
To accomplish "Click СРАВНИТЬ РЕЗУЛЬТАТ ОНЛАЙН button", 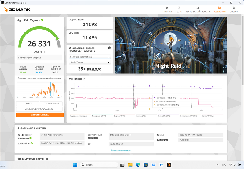I will [40, 109].
